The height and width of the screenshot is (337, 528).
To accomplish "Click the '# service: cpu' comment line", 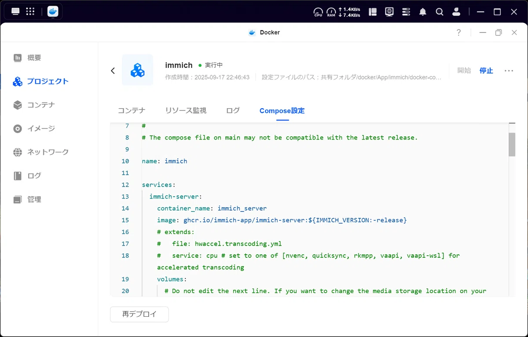I will click(x=308, y=261).
